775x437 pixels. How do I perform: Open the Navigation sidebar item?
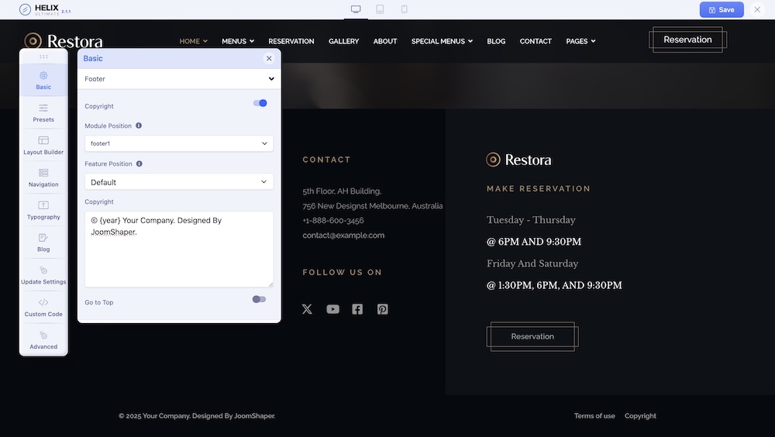point(43,178)
